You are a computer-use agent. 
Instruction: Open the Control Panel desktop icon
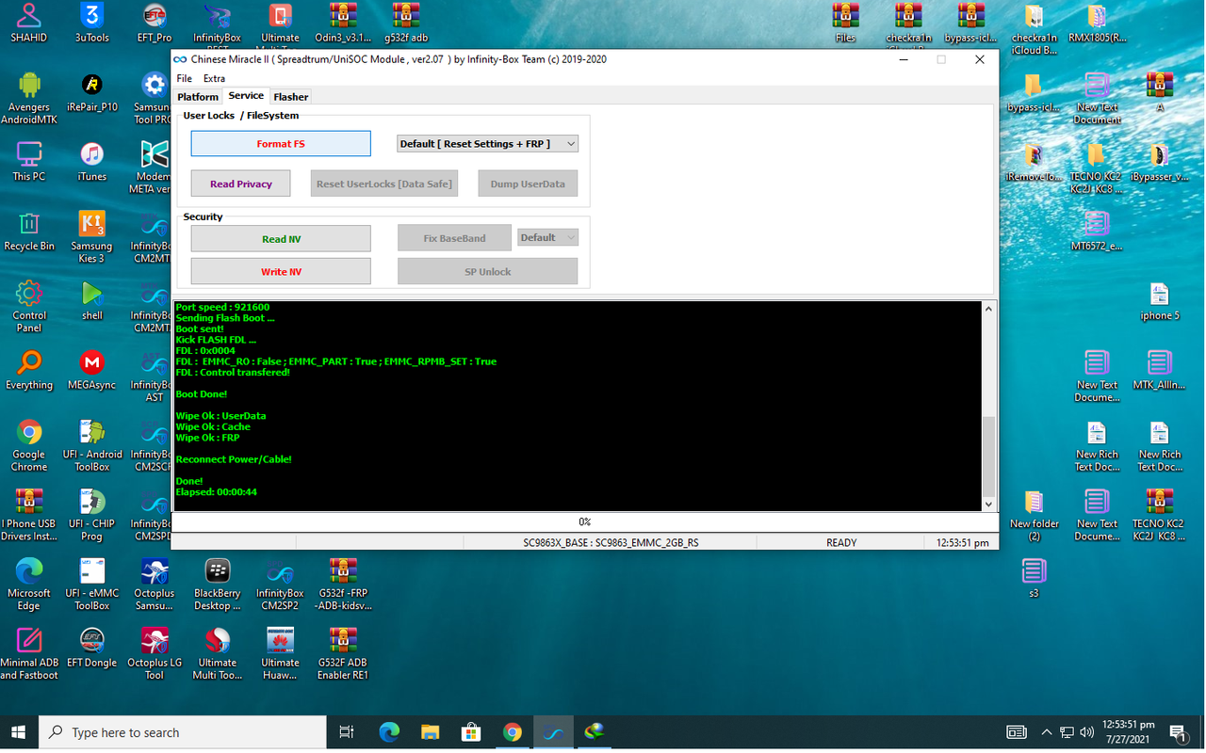point(29,307)
